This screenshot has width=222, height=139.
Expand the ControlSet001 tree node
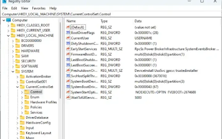(17, 82)
